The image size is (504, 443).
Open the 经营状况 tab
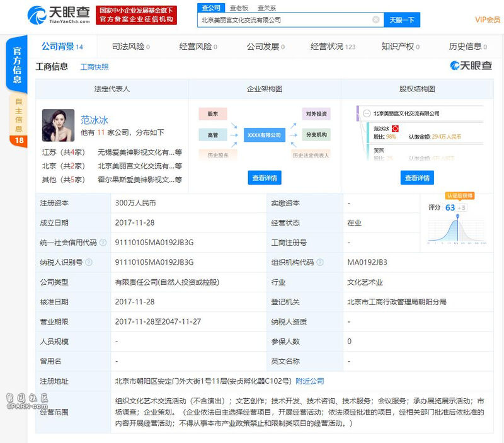333,47
